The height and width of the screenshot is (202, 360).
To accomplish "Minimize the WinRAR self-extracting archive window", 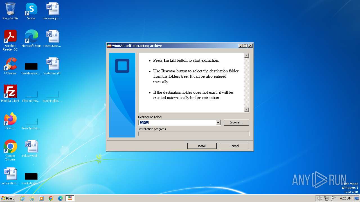I will pyautogui.click(x=240, y=46).
